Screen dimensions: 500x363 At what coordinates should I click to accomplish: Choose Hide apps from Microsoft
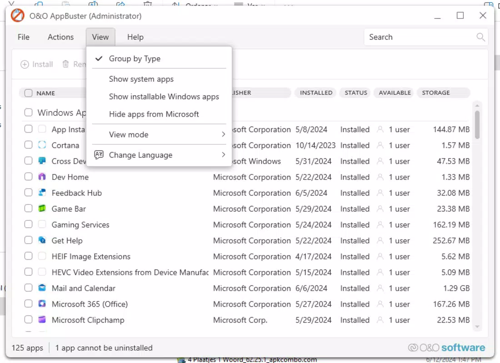click(159, 114)
